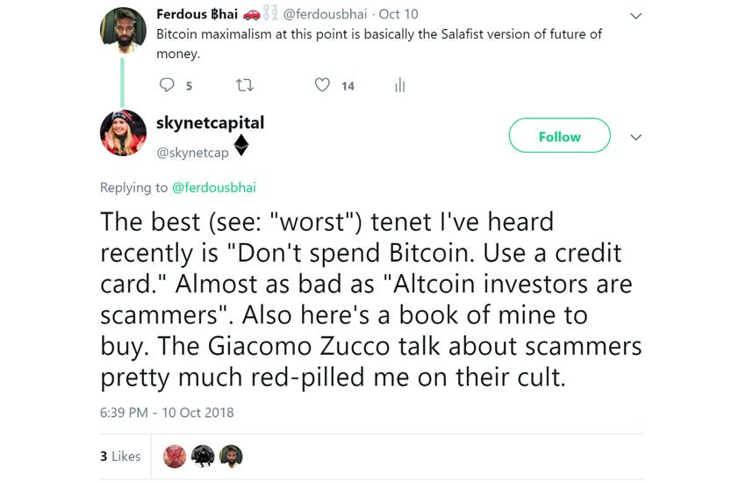Image resolution: width=746 pixels, height=483 pixels.
Task: Click the first liker's avatar
Action: click(x=175, y=456)
